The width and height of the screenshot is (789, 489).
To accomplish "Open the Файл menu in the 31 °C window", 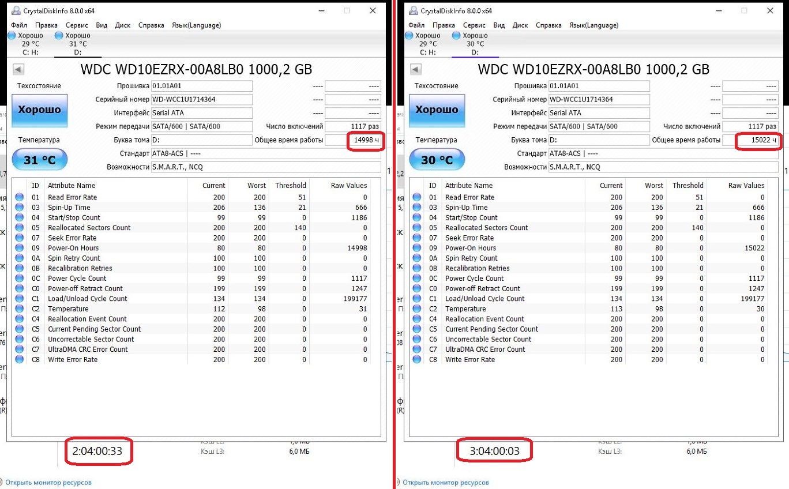I will click(19, 25).
